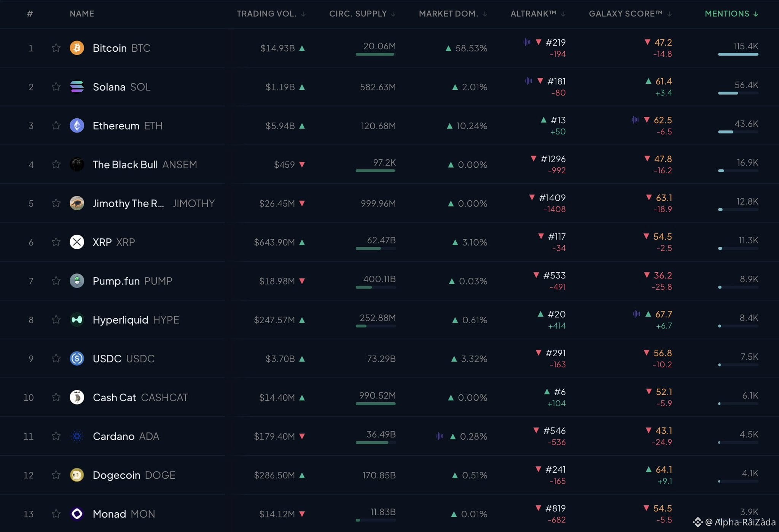Viewport: 779px width, 532px height.
Task: Open the XRP coin page
Action: click(114, 242)
